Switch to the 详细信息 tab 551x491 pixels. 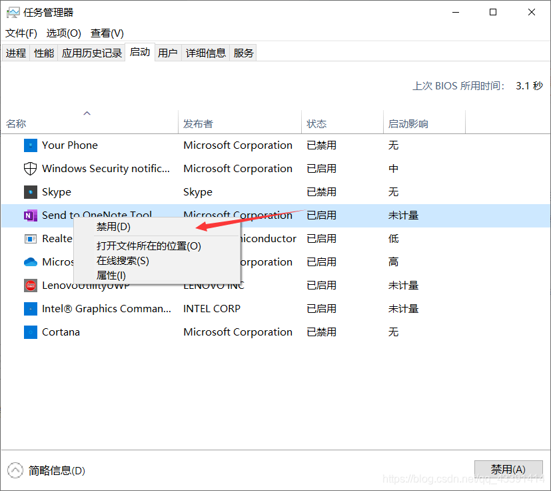click(x=206, y=53)
